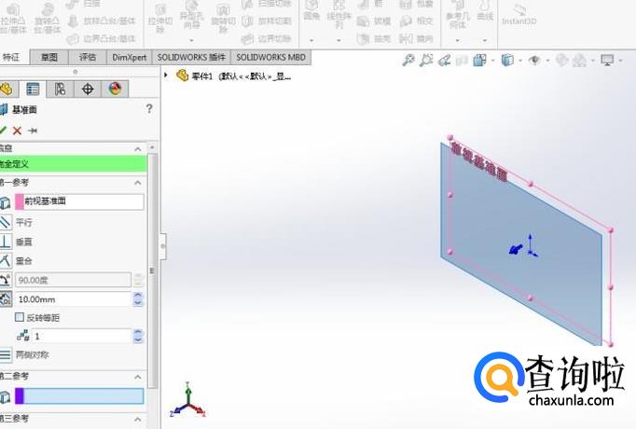Image resolution: width=636 pixels, height=429 pixels.
Task: Open help question mark in 基准面 panel
Action: coord(149,108)
